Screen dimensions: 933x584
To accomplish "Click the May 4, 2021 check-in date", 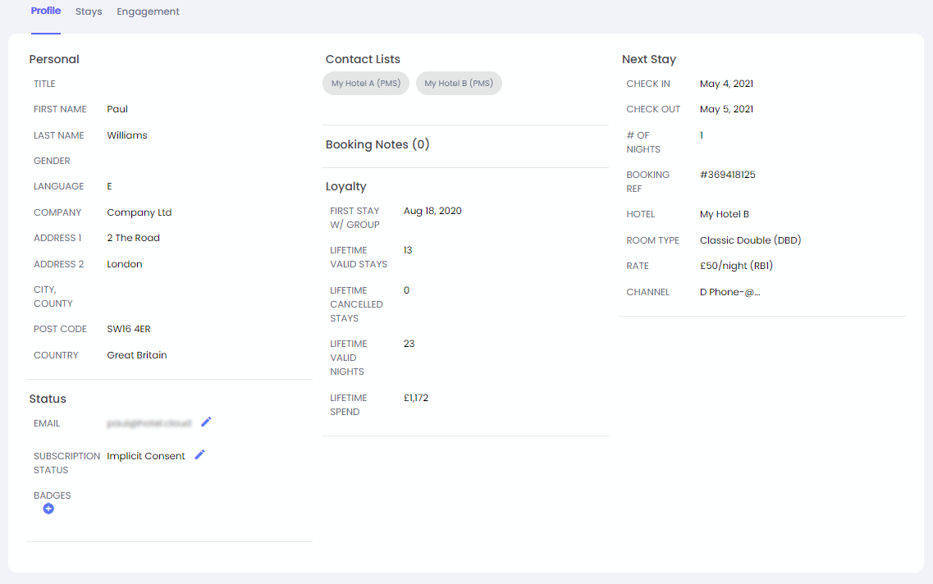I will 726,84.
